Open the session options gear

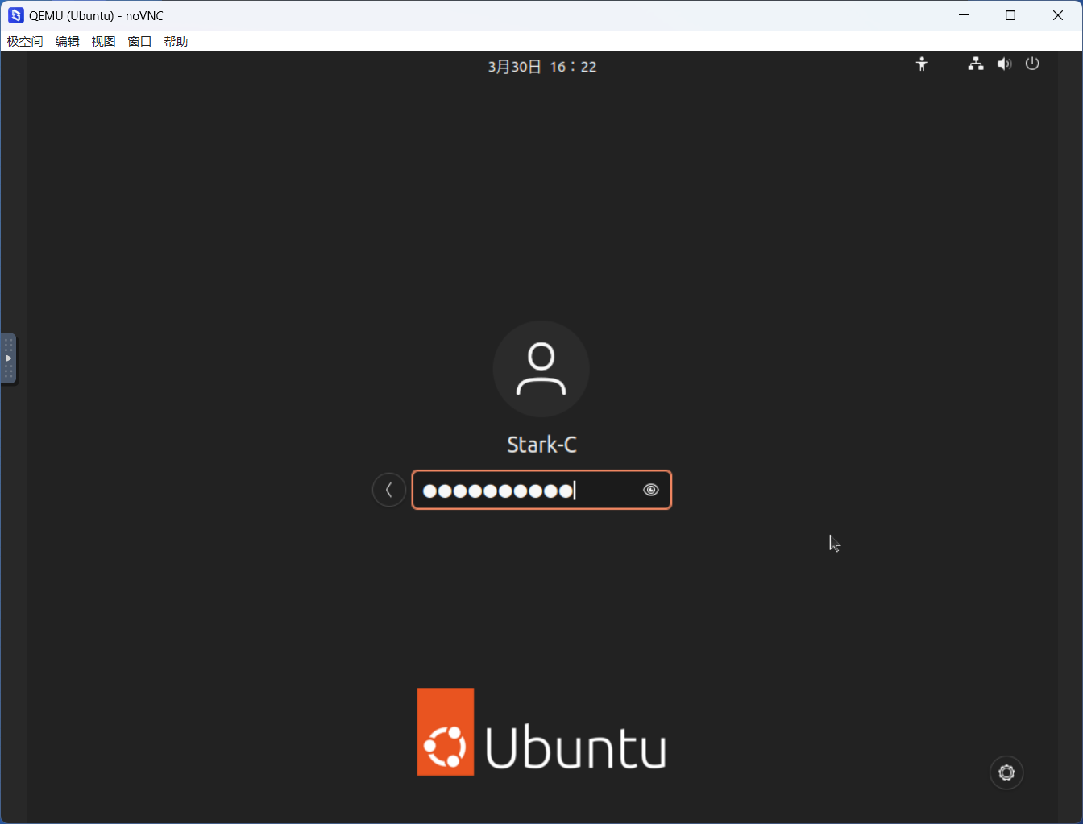(x=1006, y=772)
